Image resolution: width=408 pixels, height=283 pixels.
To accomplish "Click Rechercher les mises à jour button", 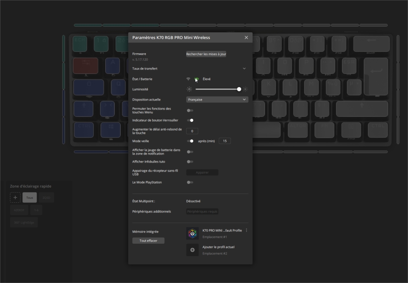I will [x=206, y=54].
